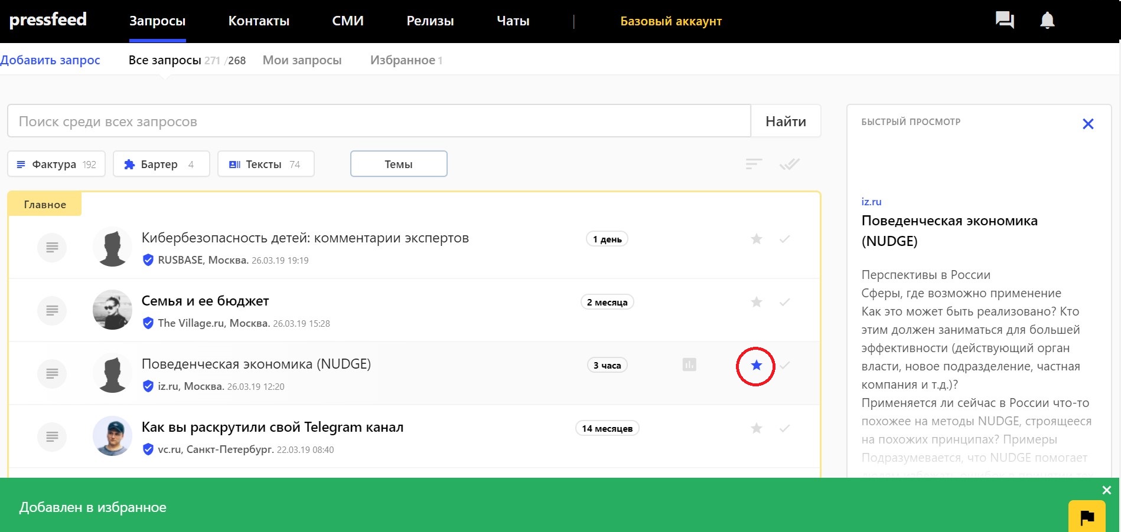Mark the Telegram канал request as read
This screenshot has height=532, width=1121.
point(784,429)
